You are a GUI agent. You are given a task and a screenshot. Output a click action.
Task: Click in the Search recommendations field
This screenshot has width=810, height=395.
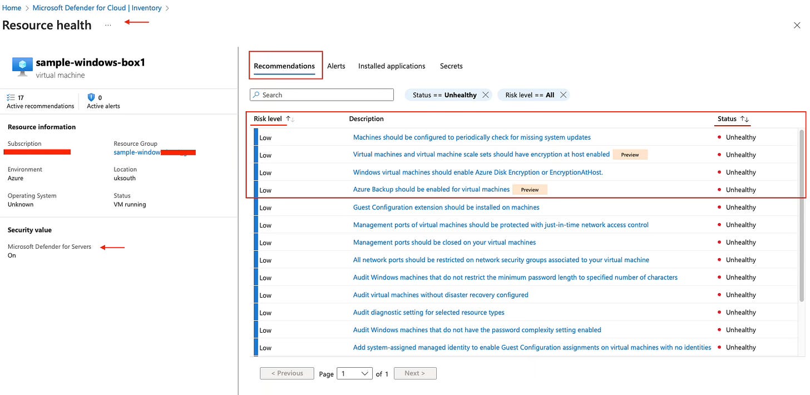click(x=322, y=95)
